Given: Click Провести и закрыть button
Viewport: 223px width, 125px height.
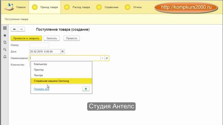Looking at the screenshot, I should [26, 38].
